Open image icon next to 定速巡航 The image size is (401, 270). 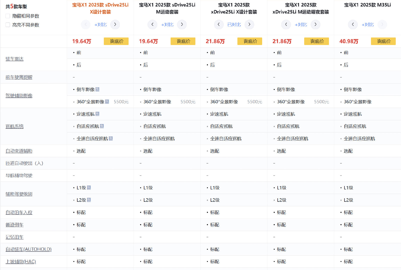98,114
